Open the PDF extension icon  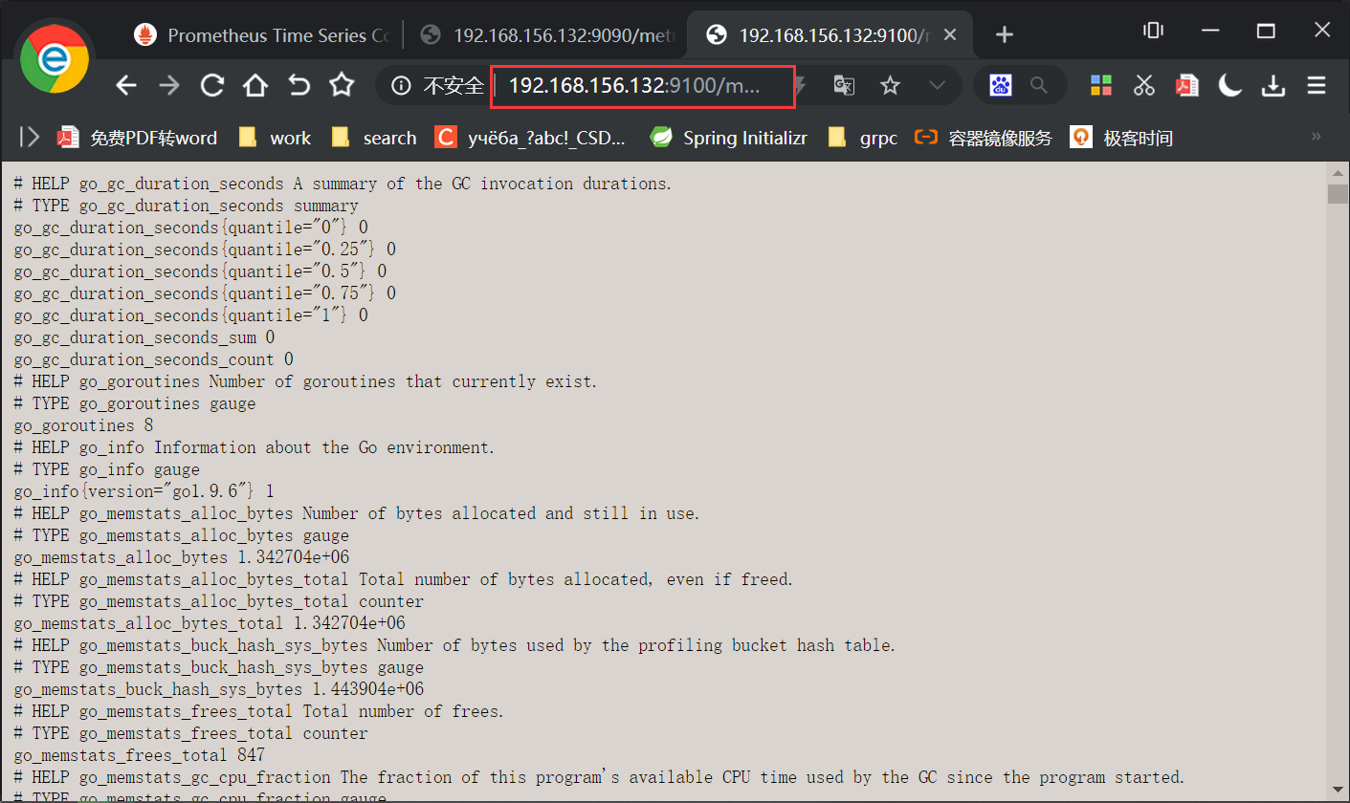(1185, 85)
